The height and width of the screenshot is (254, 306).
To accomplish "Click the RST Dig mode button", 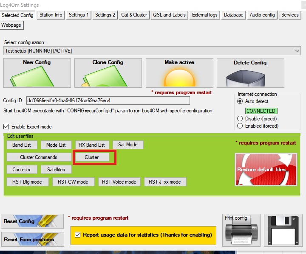I will [x=27, y=182].
